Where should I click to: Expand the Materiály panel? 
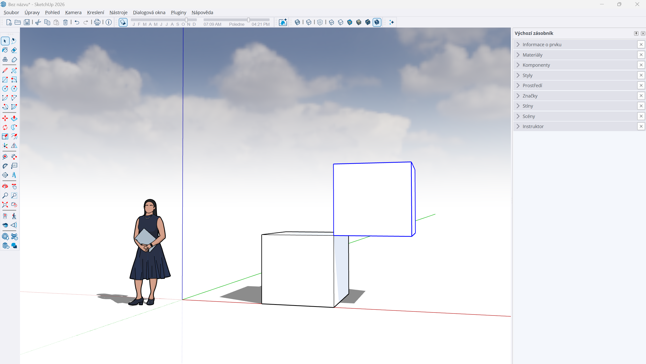532,55
